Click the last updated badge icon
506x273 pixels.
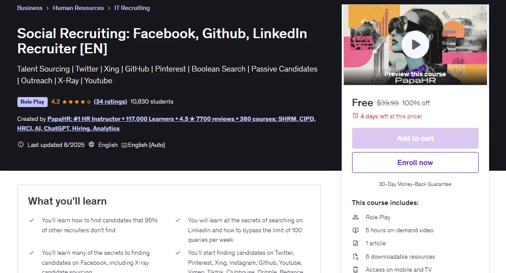point(21,145)
